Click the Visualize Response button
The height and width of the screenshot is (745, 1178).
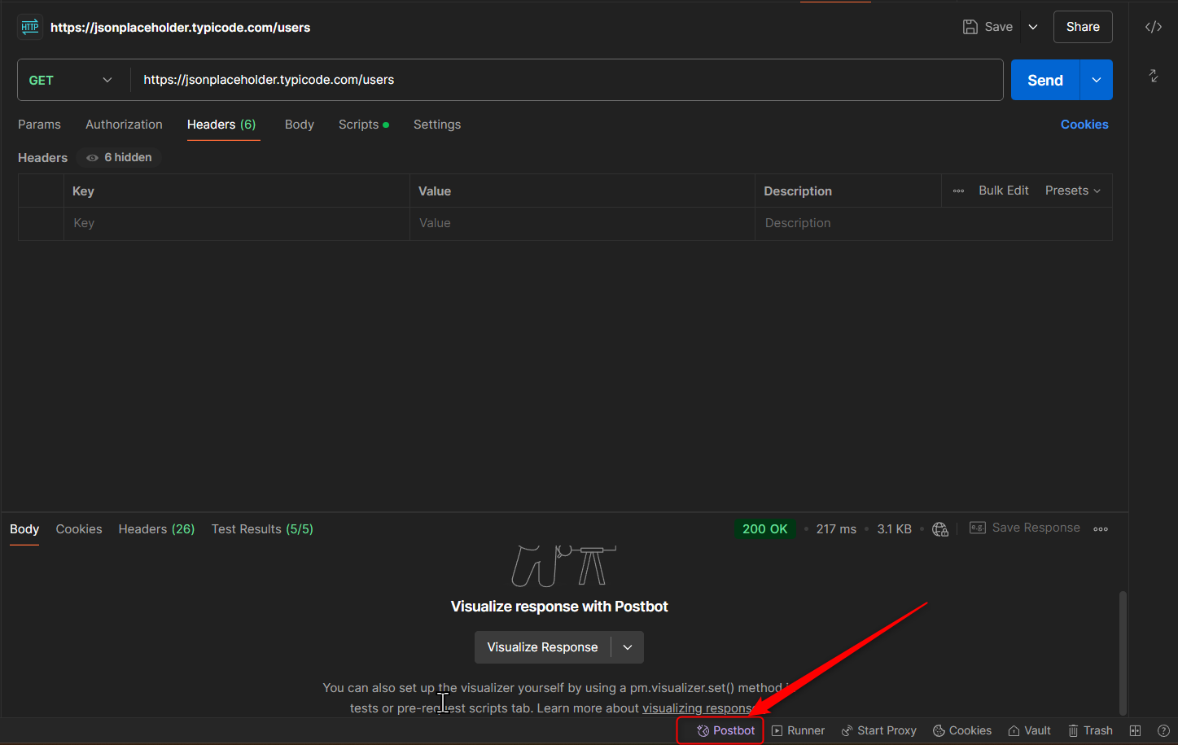[x=542, y=647]
